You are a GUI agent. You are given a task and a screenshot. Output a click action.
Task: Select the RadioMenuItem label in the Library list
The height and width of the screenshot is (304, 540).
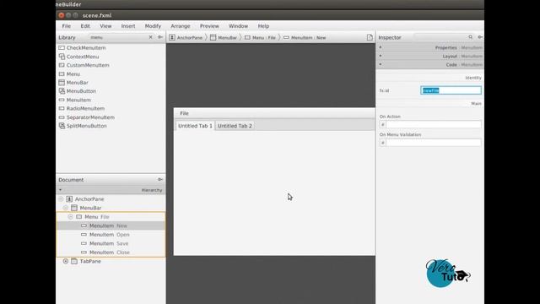(85, 108)
